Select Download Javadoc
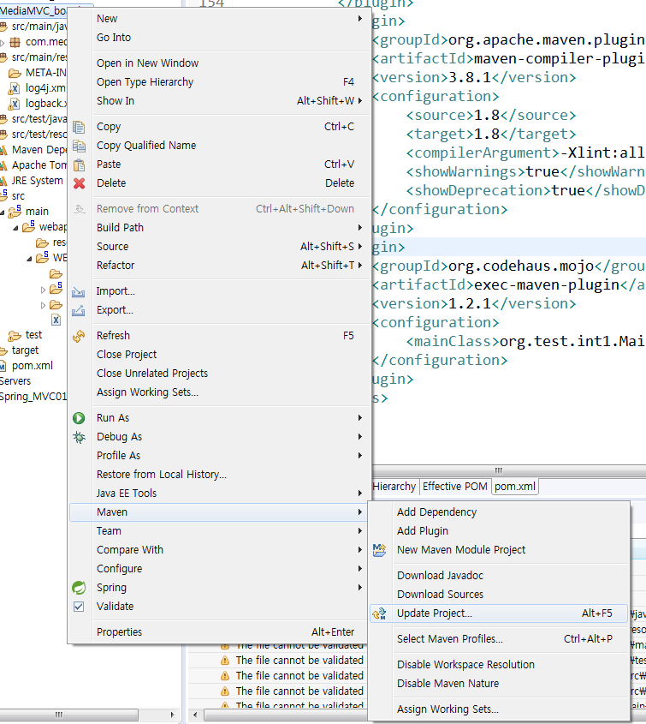646x724 pixels. [499, 575]
